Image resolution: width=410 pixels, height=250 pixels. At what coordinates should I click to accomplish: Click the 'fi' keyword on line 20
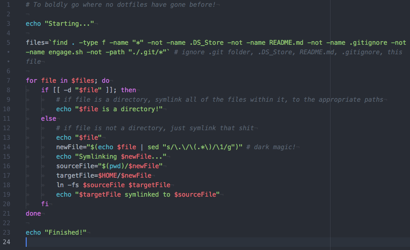(45, 204)
